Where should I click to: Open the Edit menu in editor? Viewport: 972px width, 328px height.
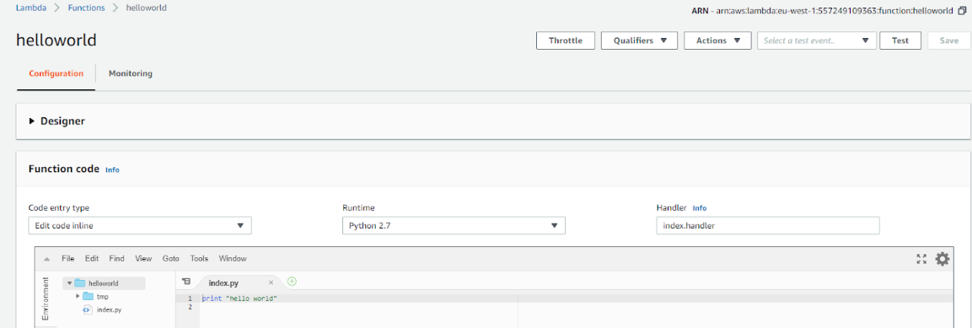(92, 259)
